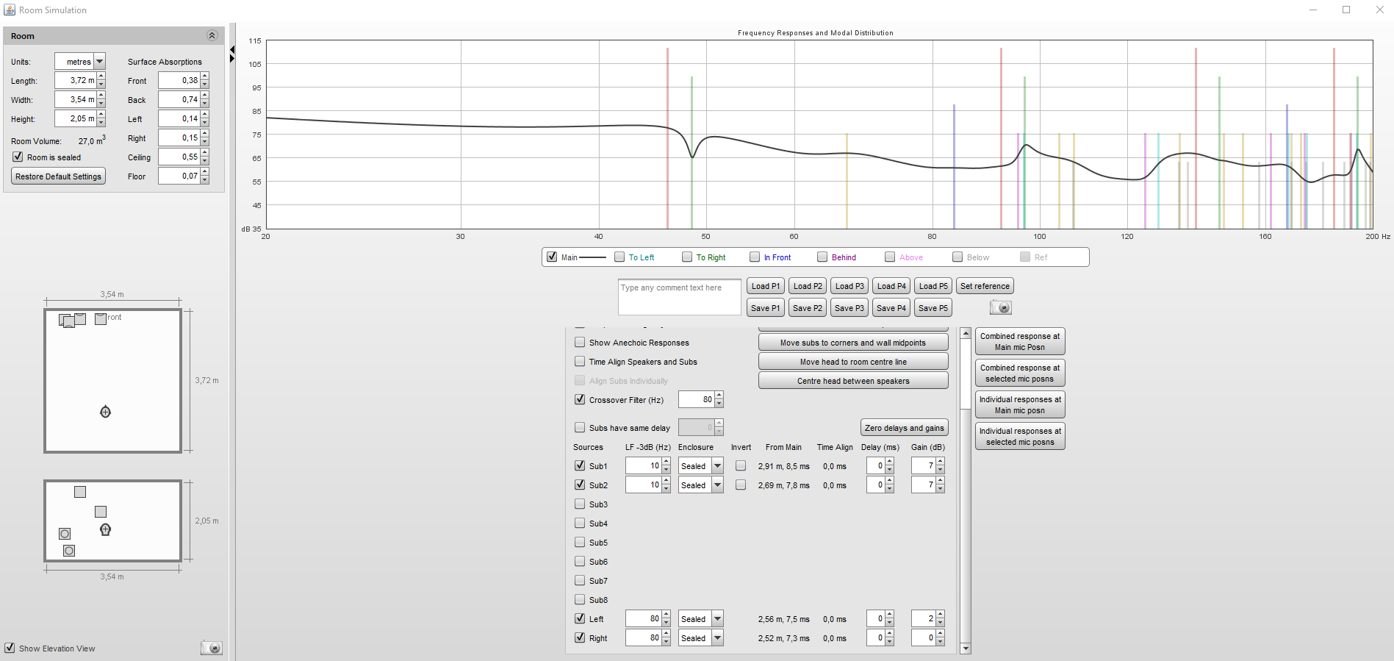This screenshot has width=1394, height=661.
Task: Enable the Sub3 source
Action: pyautogui.click(x=580, y=504)
